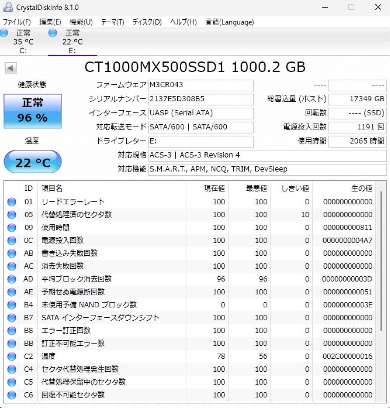
Task: Select the 平均ブロック消去回数 row text
Action: pyautogui.click(x=77, y=279)
